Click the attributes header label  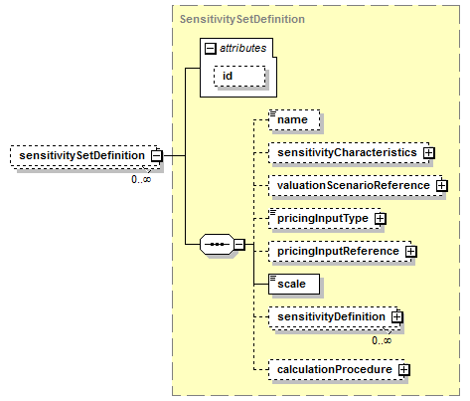(x=242, y=48)
